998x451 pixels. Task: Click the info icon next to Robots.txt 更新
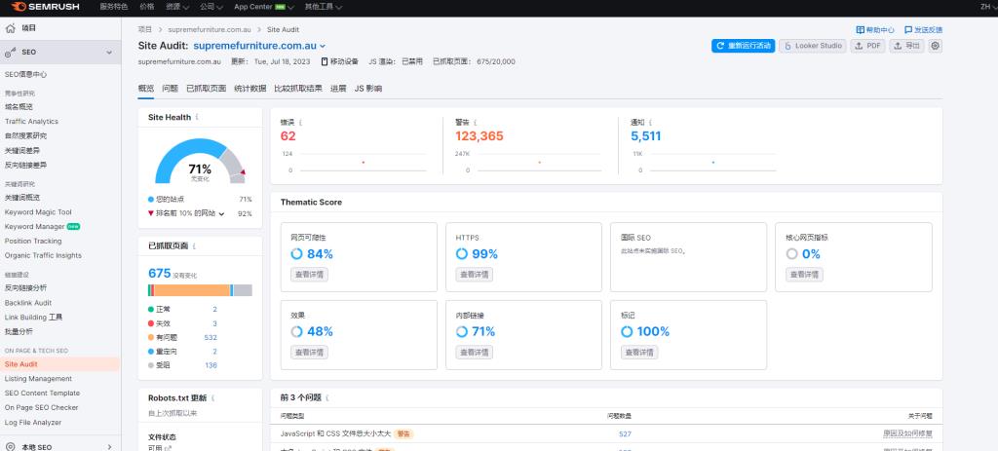[212, 398]
